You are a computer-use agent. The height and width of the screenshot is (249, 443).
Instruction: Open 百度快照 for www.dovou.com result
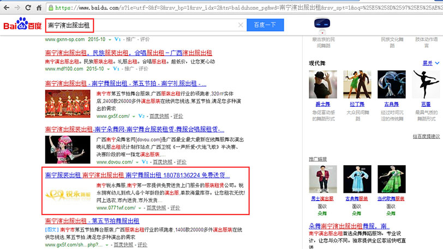163,162
